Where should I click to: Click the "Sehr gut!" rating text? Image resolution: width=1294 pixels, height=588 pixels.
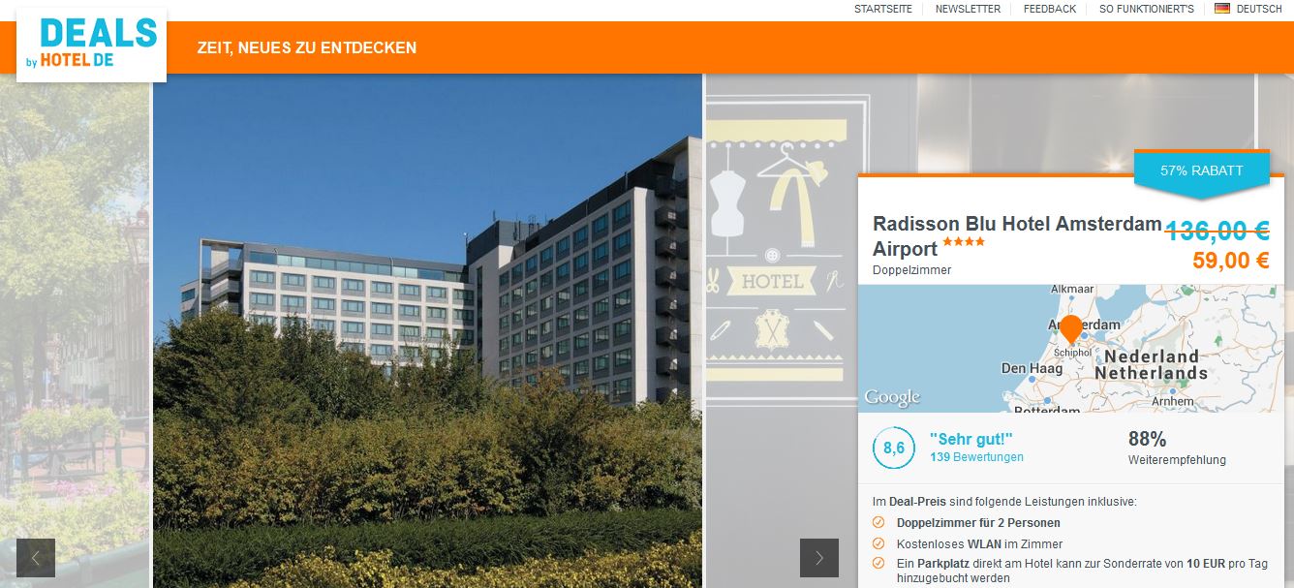(x=971, y=439)
